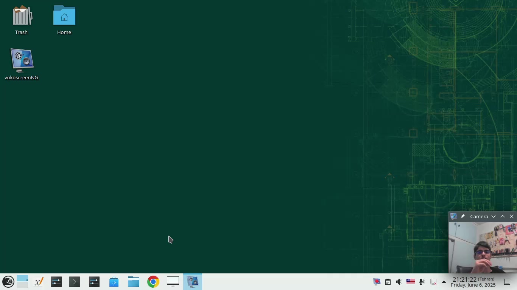Launch Google Chrome from the taskbar

tap(153, 282)
